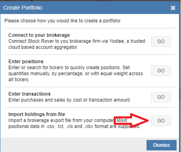Click the Yodlee account aggregator description
The image size is (181, 152).
click(77, 44)
